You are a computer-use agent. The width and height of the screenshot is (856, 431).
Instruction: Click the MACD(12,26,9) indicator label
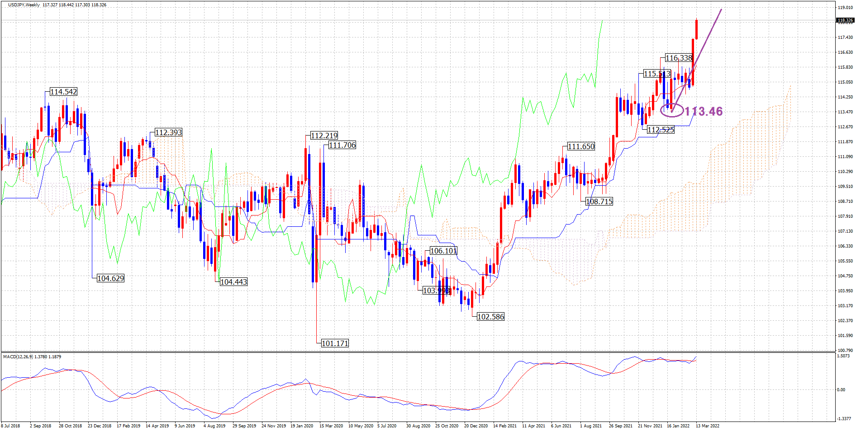[32, 356]
